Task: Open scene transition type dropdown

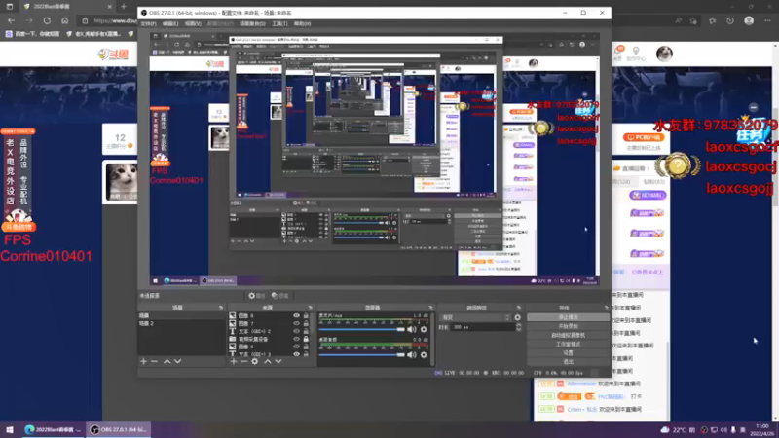Action: click(476, 317)
